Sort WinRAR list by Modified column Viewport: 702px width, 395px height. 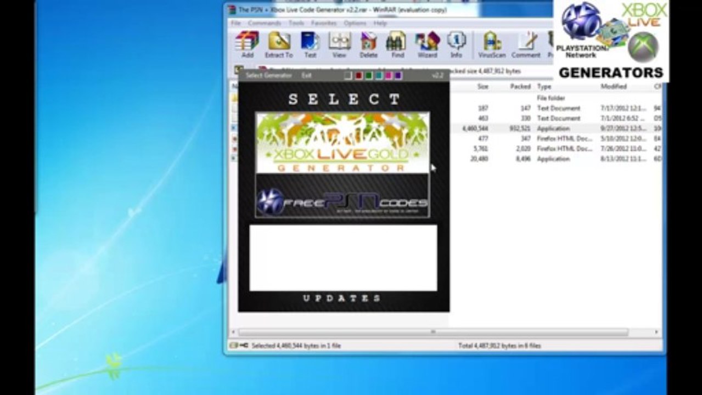coord(614,87)
